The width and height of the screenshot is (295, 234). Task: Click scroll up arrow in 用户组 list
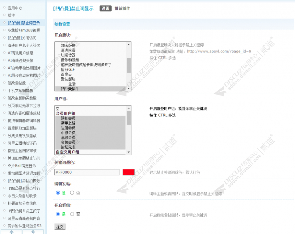click(129, 108)
